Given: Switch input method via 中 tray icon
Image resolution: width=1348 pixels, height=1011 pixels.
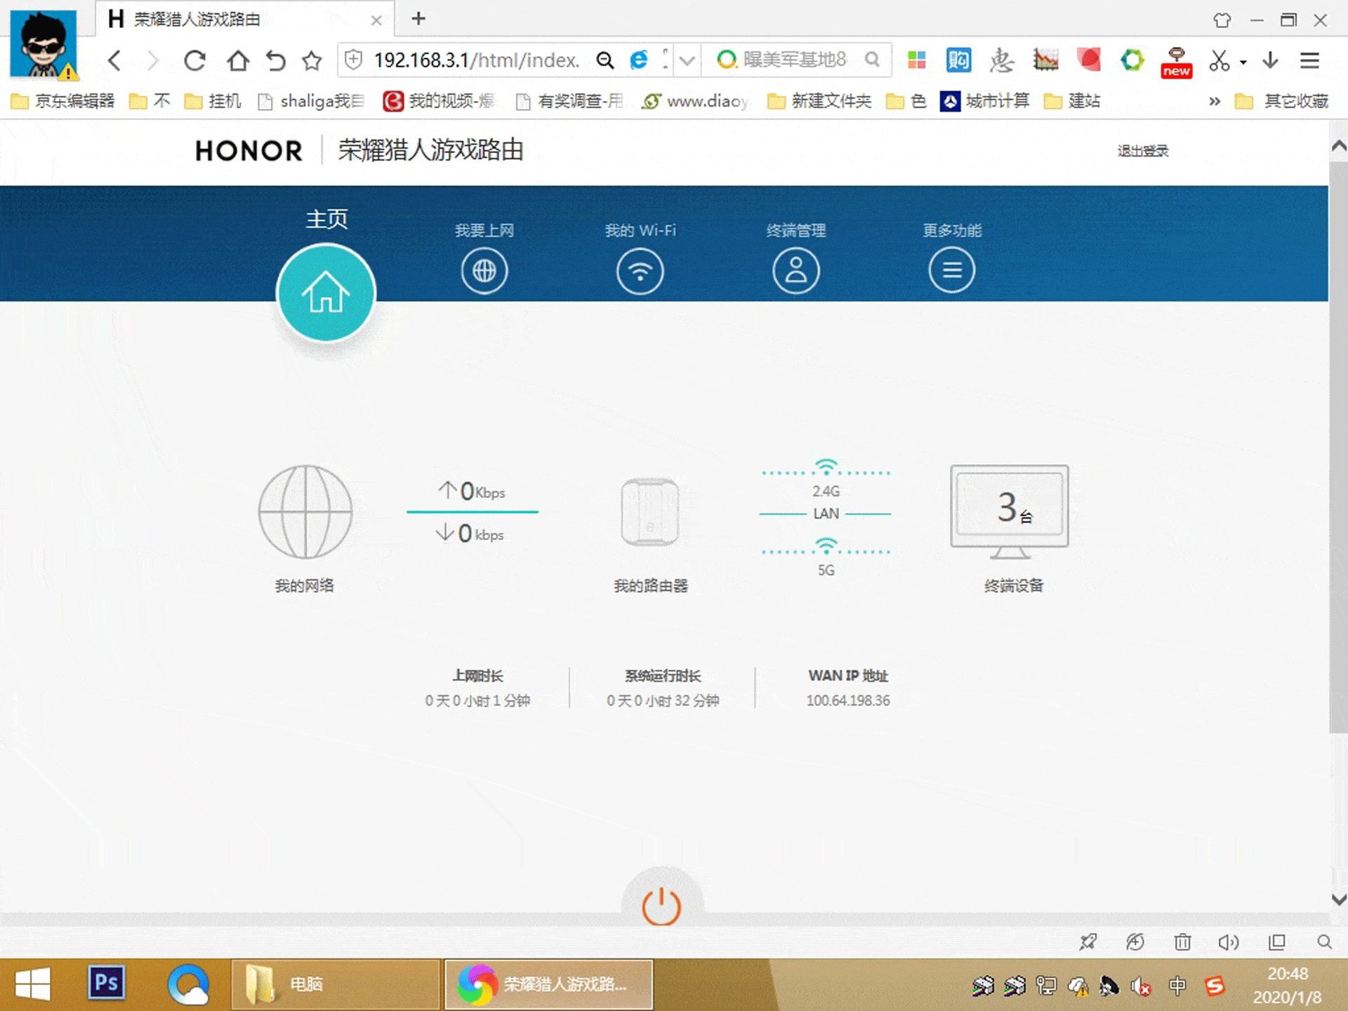Looking at the screenshot, I should [x=1177, y=986].
